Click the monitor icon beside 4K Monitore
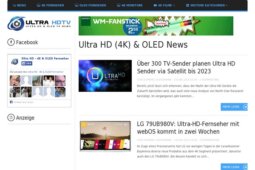This screenshot has height=170, width=255. click(119, 5)
